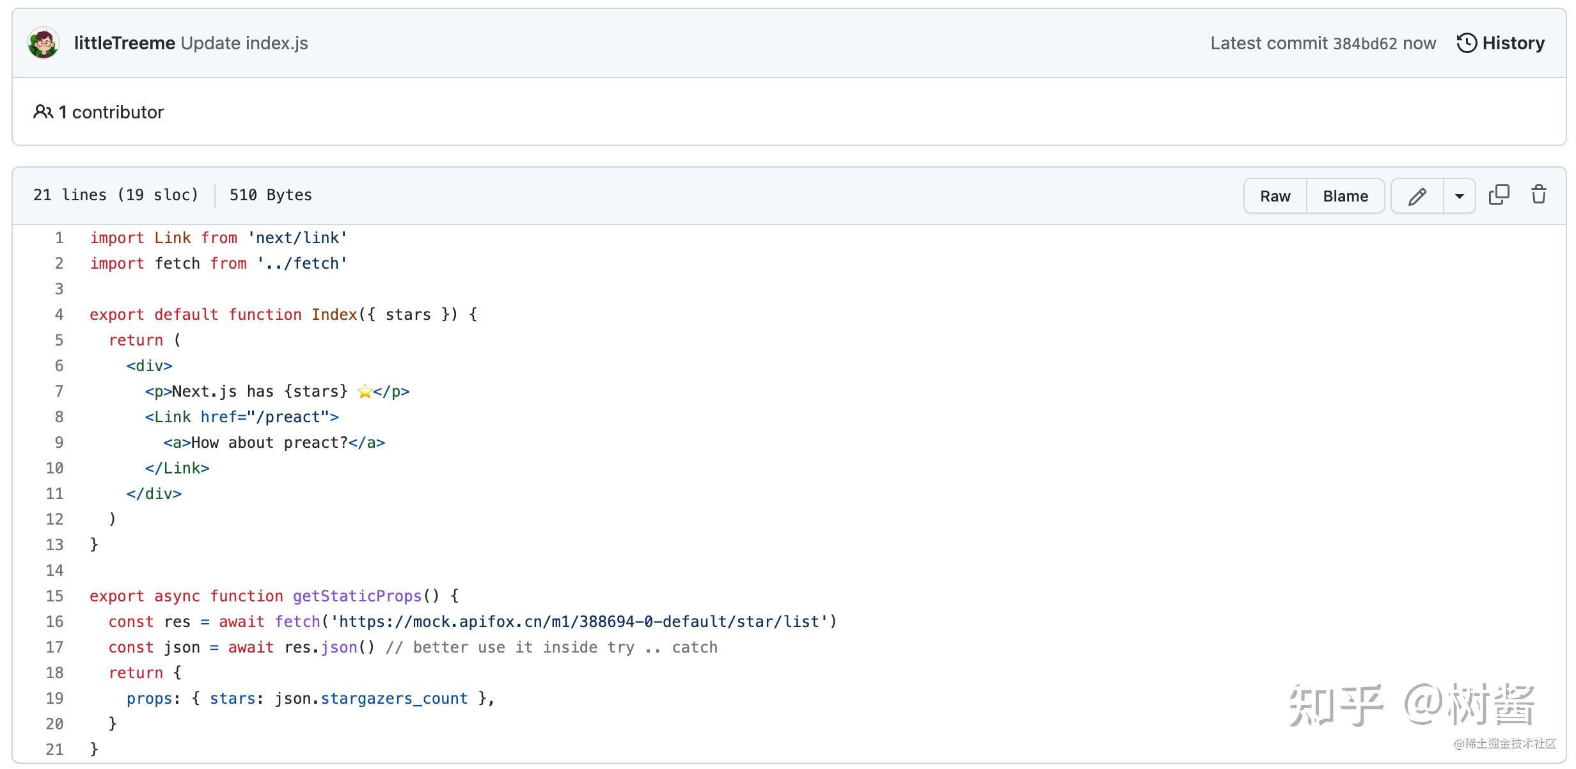1576x769 pixels.
Task: Open littleTreeme's profile link
Action: tap(124, 43)
